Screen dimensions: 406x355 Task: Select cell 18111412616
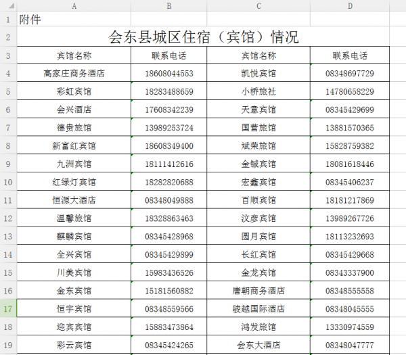tap(168, 164)
